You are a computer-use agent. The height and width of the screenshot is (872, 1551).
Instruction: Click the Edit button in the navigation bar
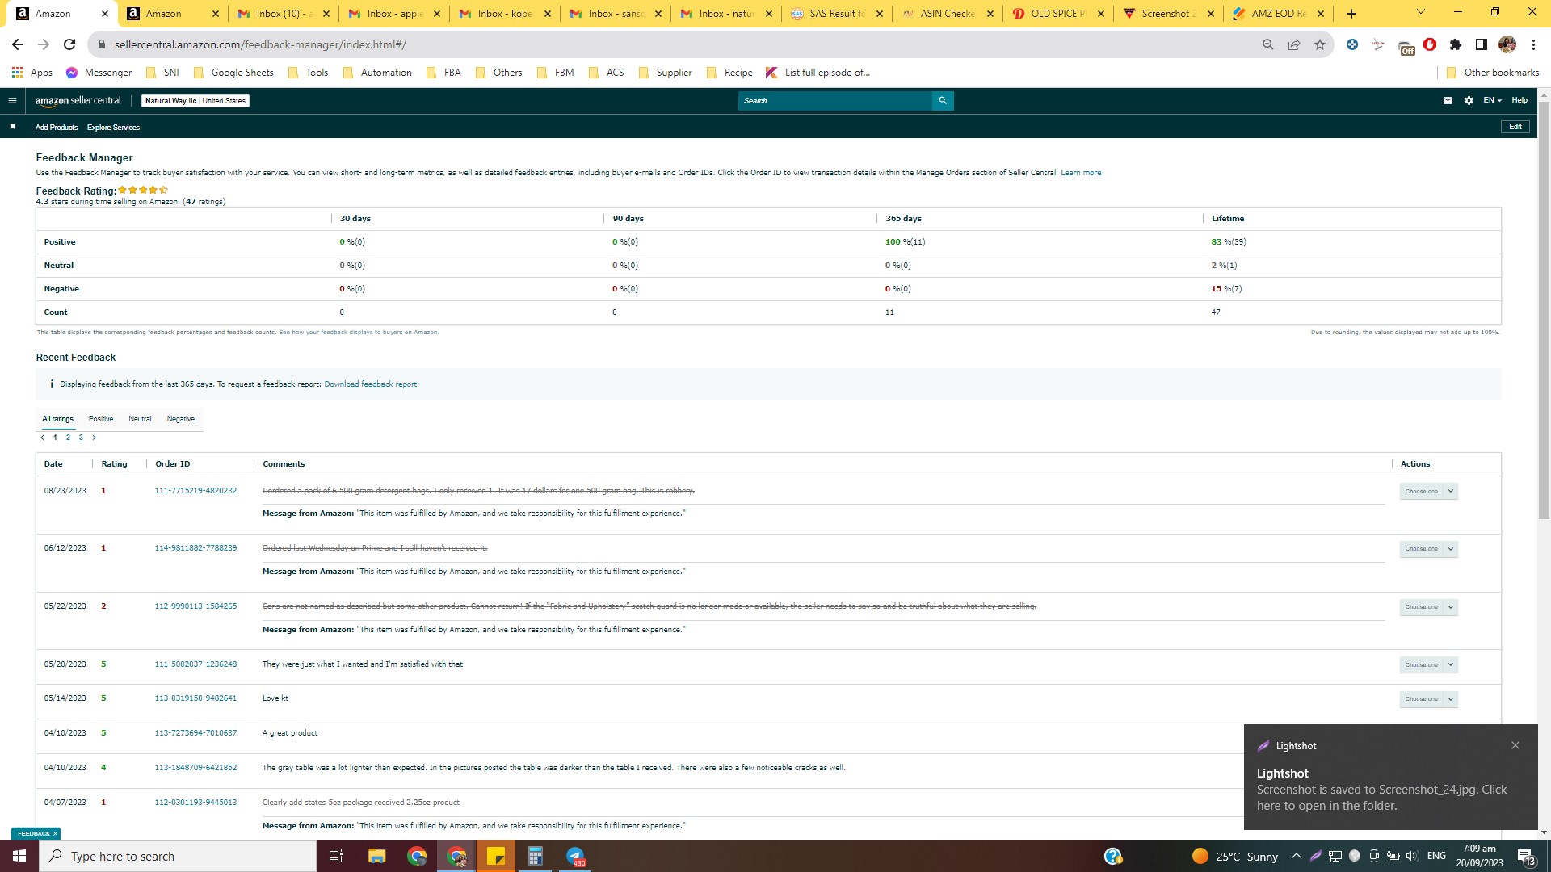tap(1515, 127)
